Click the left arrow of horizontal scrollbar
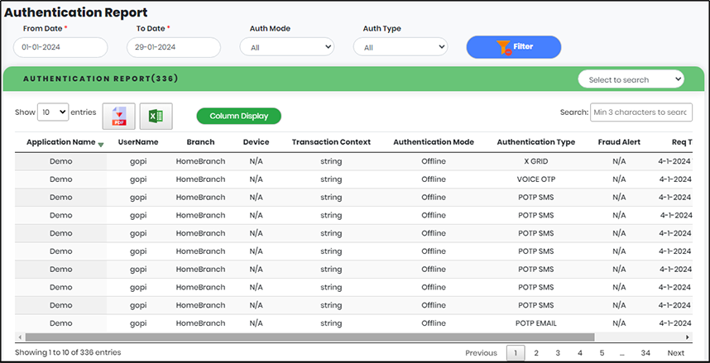The image size is (710, 363). 19,337
